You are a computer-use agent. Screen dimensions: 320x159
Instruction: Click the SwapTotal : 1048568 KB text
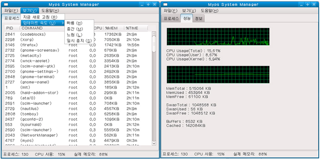[x=191, y=105]
